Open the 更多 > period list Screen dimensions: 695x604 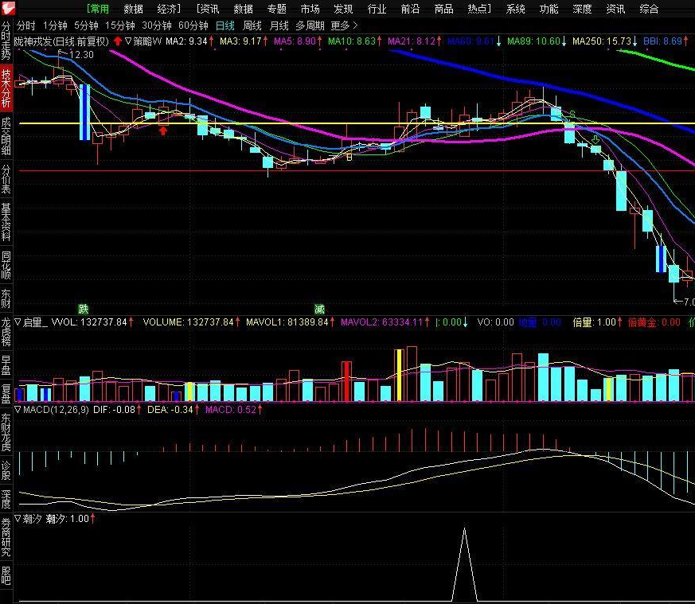344,25
